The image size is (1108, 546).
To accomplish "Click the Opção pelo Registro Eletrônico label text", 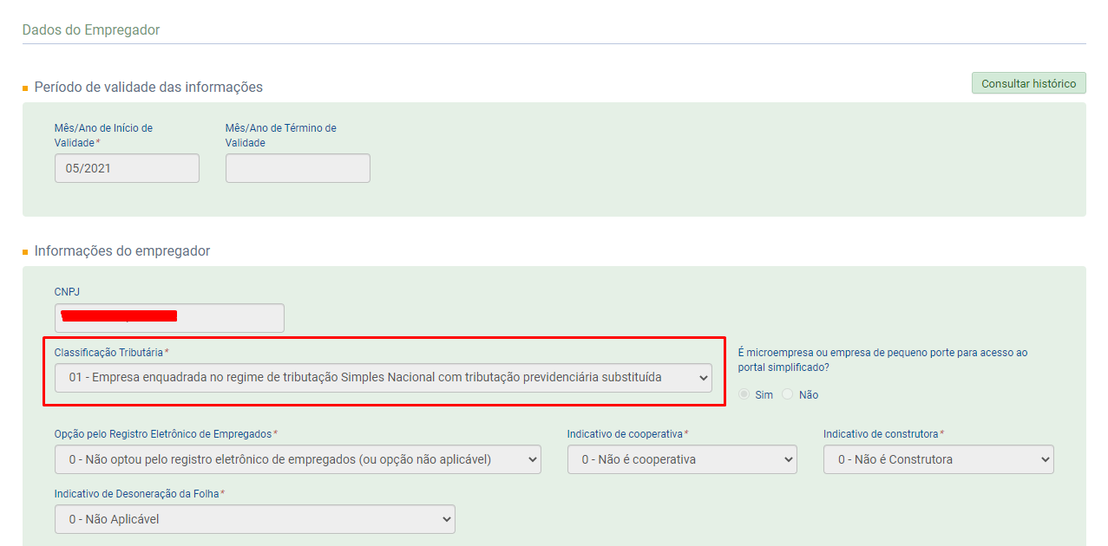I will point(162,433).
